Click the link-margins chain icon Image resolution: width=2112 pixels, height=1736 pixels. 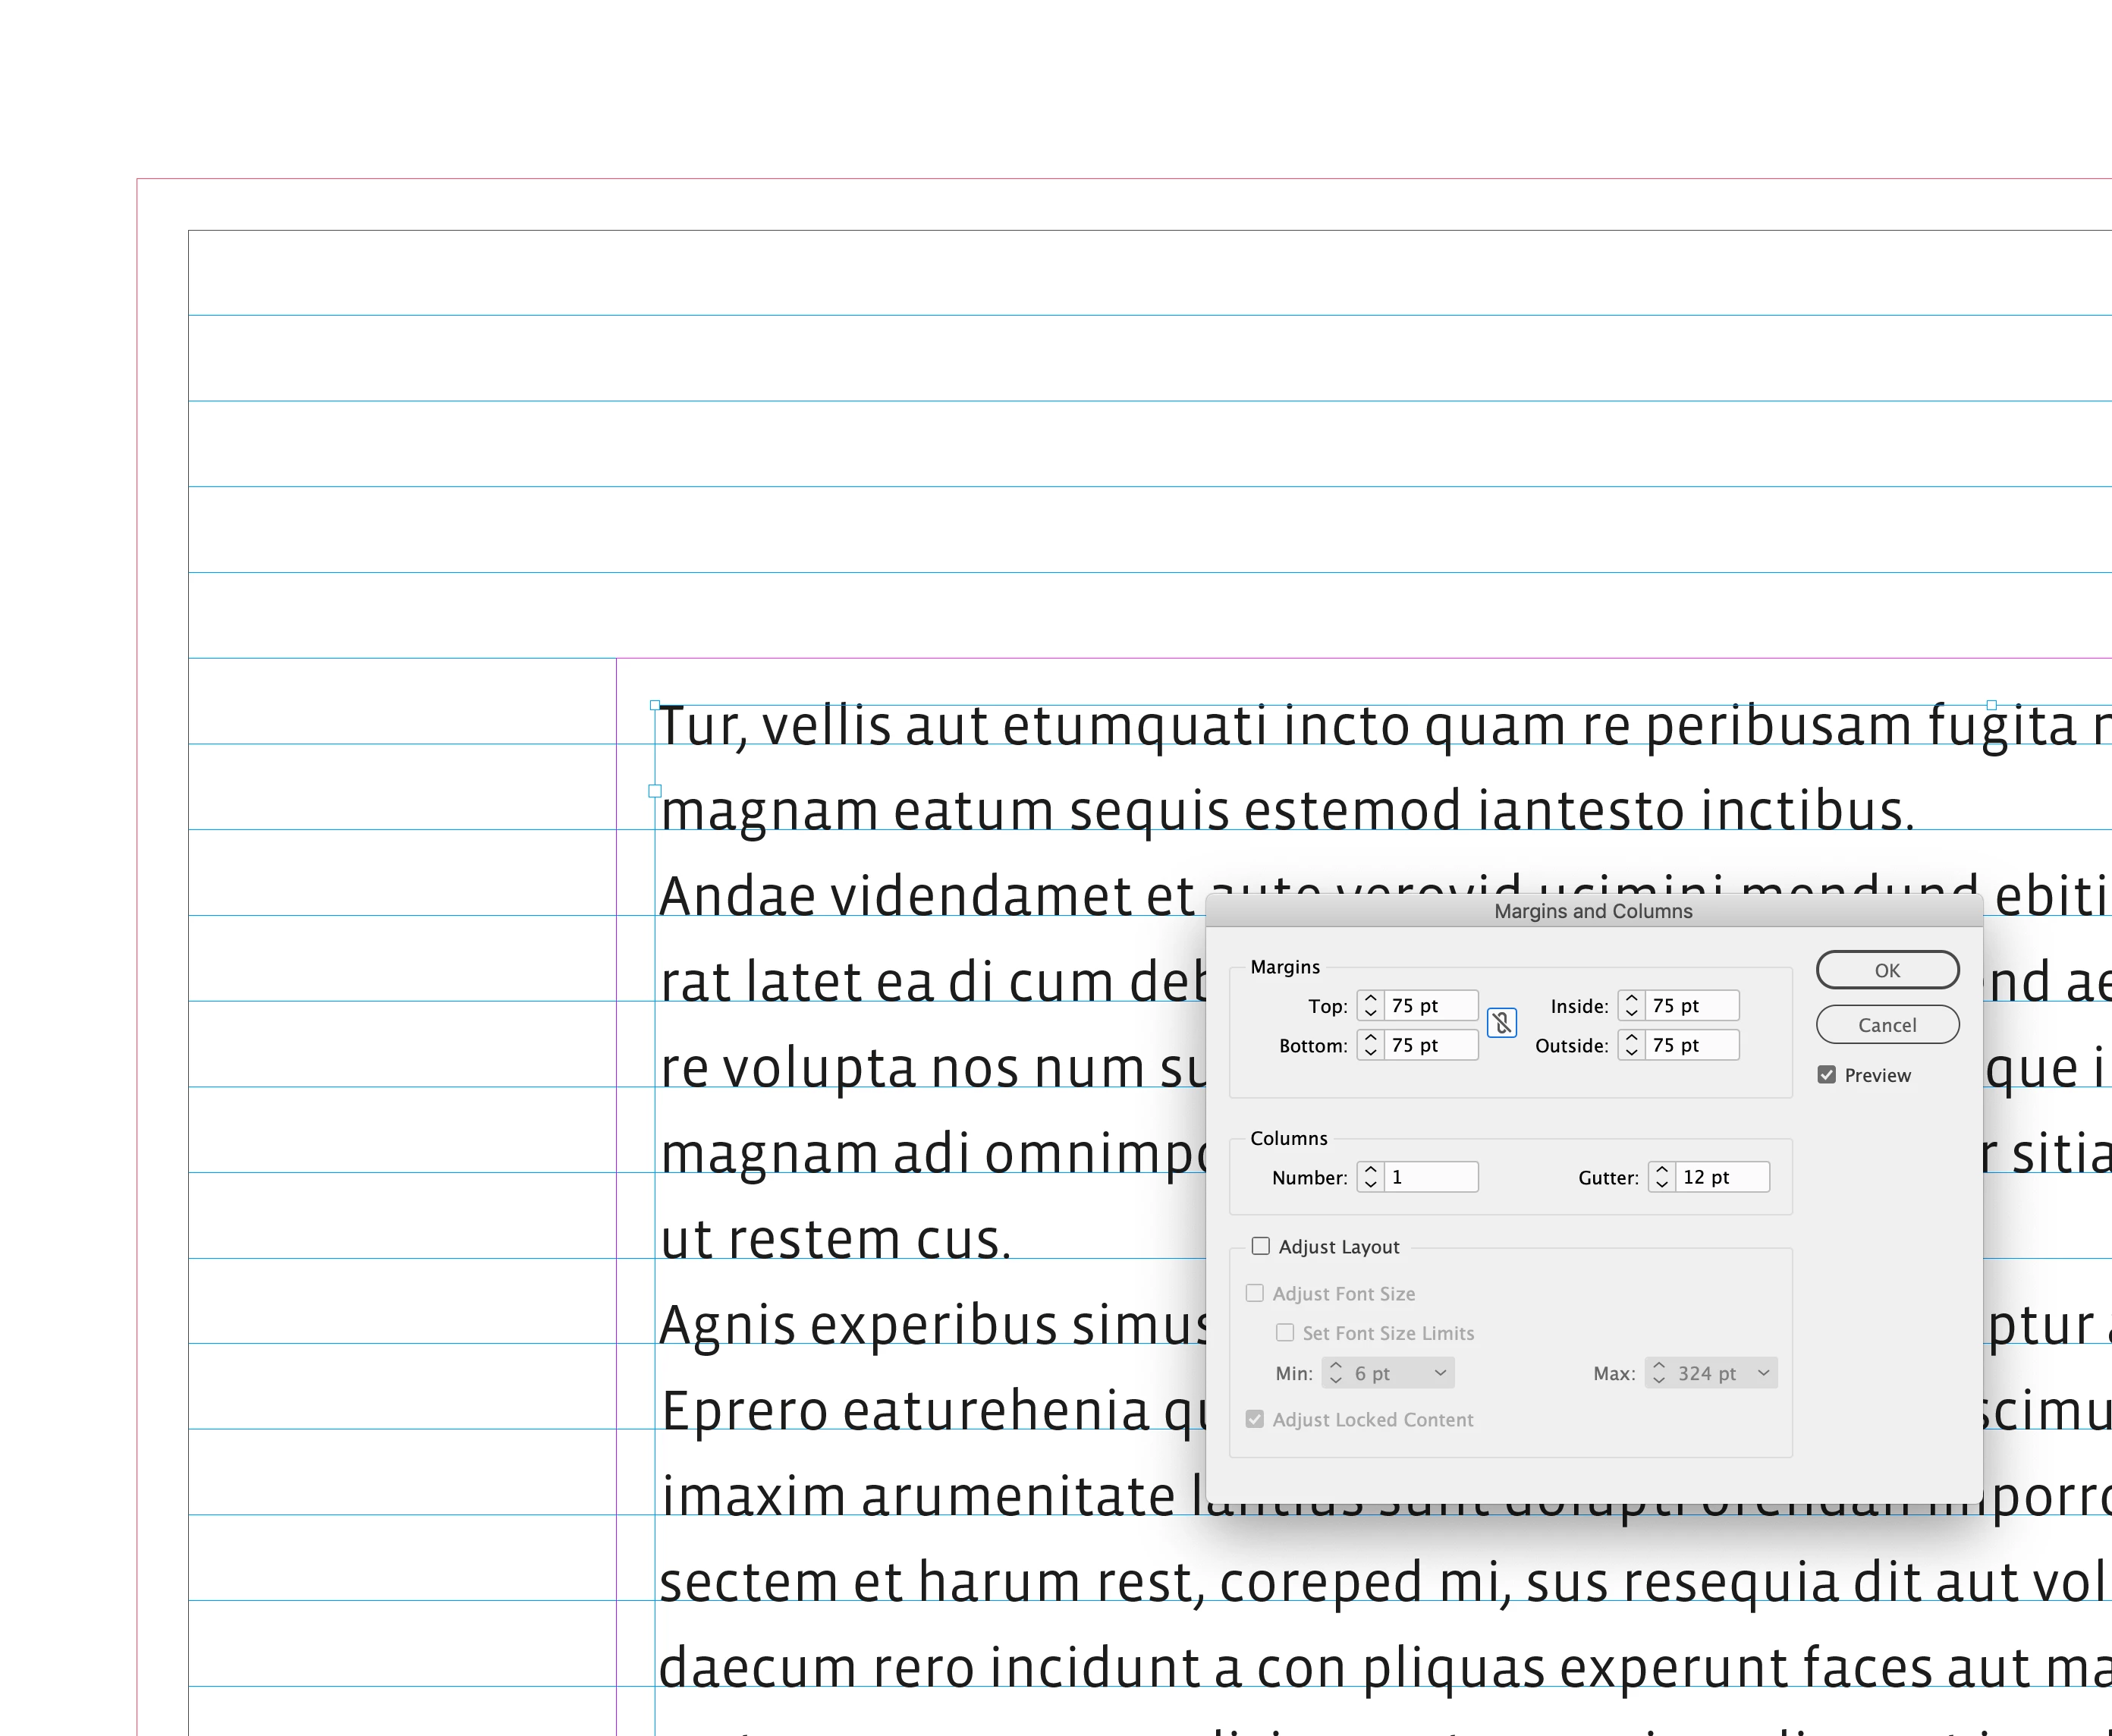1501,1023
